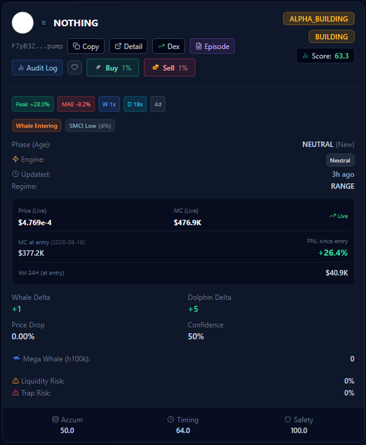The image size is (366, 445).
Task: Copy the token address
Action: click(86, 46)
